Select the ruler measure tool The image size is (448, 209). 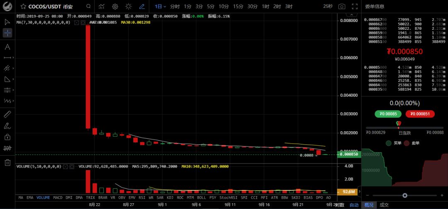[x=7, y=115]
